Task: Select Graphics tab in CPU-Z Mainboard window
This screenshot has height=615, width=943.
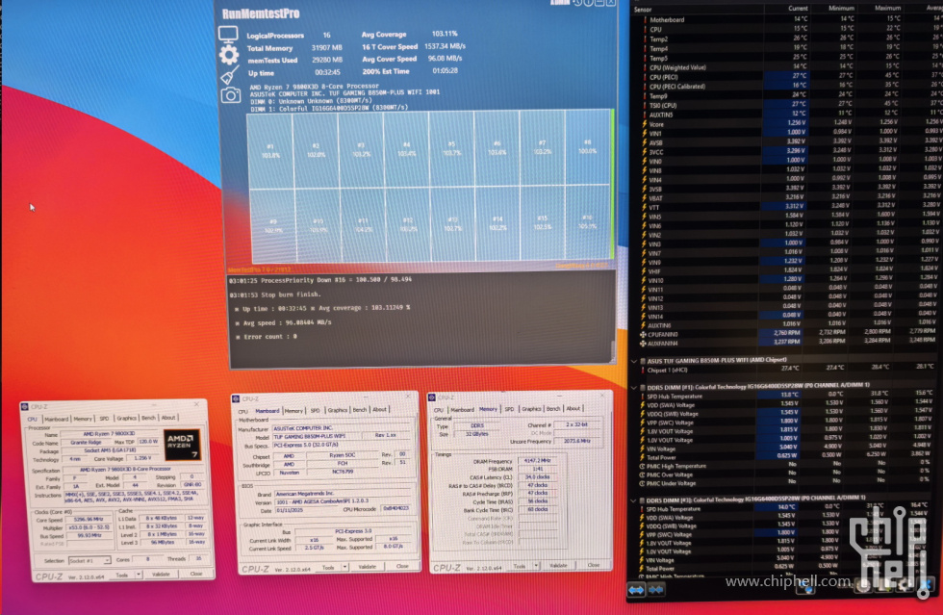Action: [338, 410]
